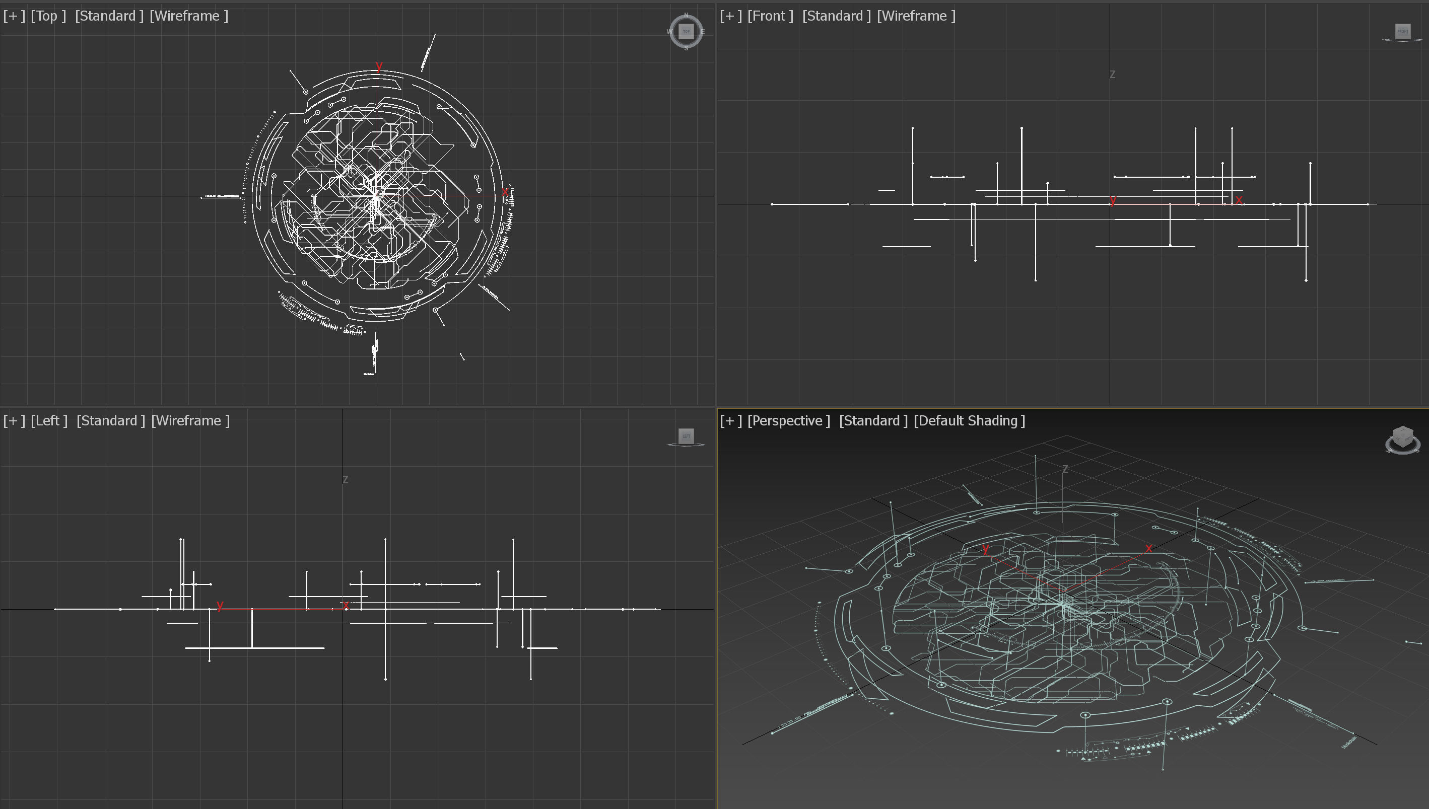Click the E marker on the Top viewport compass

(x=703, y=32)
